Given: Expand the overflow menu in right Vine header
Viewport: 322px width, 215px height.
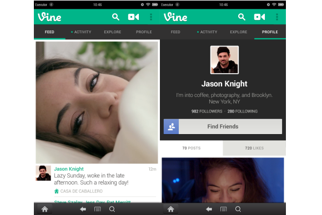Looking at the screenshot, I should (277, 17).
